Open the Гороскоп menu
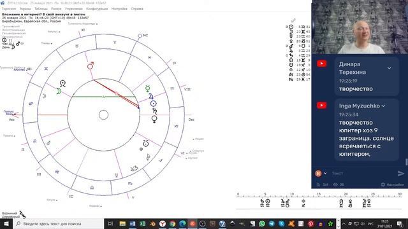This screenshot has height=229, width=408. point(9,9)
